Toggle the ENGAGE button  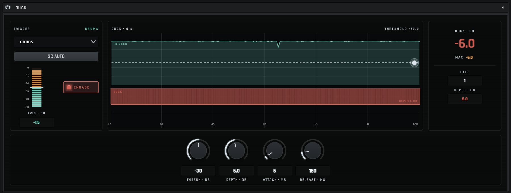coord(81,87)
